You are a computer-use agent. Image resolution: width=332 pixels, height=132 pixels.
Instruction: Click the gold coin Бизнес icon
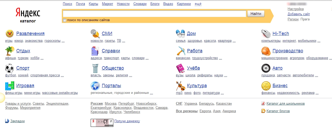[266, 86]
